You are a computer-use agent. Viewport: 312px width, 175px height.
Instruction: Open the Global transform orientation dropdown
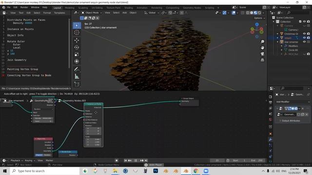point(152,13)
